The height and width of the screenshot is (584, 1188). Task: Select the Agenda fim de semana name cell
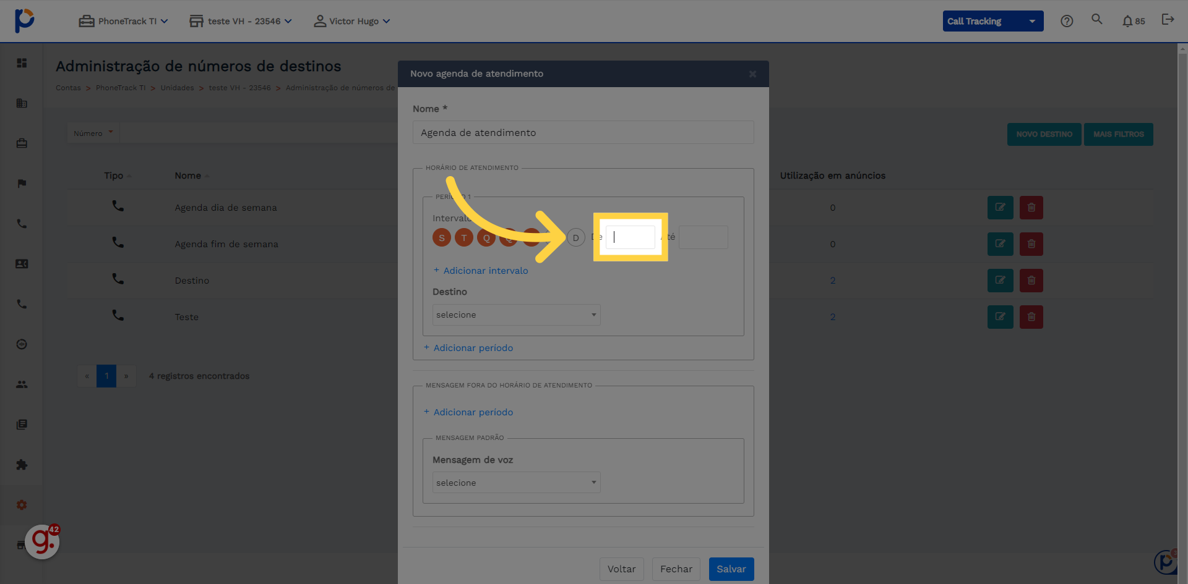point(226,244)
